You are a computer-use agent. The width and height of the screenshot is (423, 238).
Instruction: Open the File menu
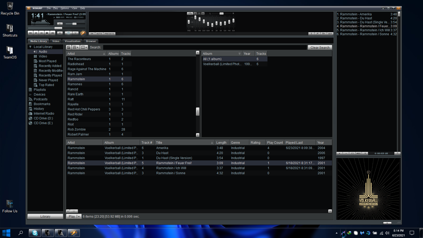(49, 8)
